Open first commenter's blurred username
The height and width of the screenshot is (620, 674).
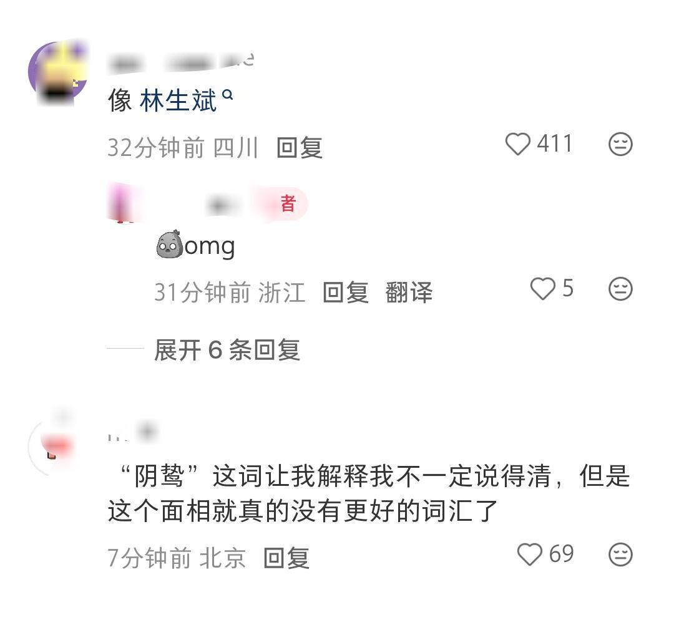pyautogui.click(x=182, y=64)
